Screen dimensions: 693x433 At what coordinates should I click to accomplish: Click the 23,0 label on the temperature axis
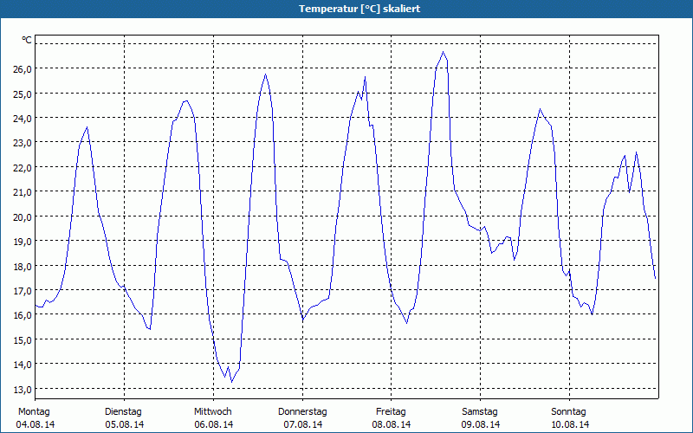(21, 142)
